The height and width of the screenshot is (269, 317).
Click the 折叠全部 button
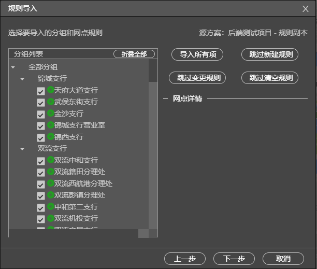134,54
